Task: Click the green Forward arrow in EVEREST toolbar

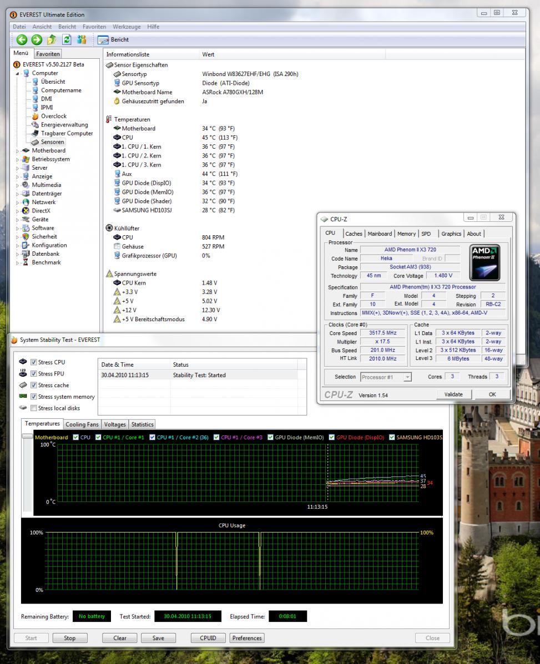Action: tap(37, 40)
